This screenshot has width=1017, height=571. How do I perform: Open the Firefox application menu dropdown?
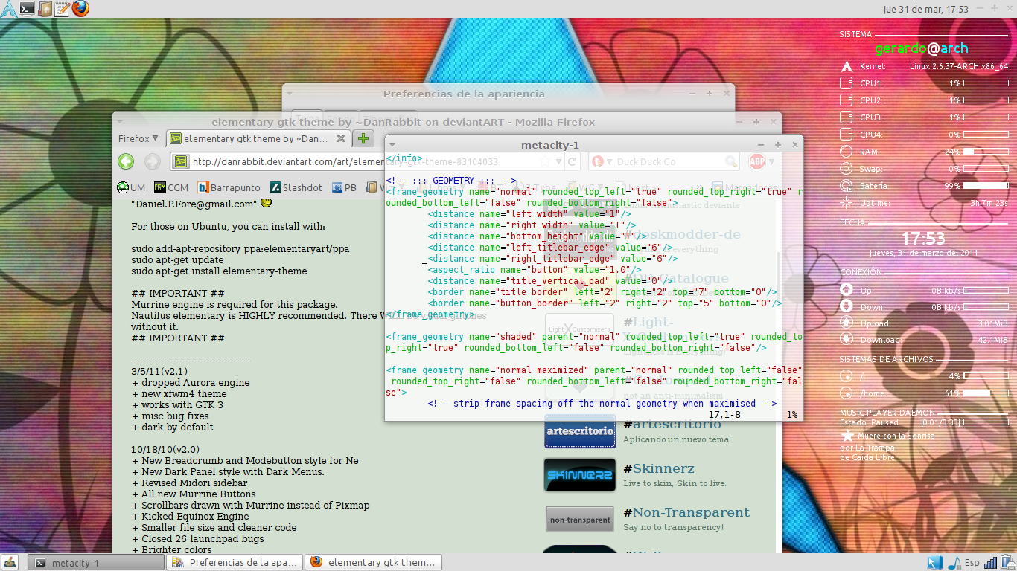[138, 138]
